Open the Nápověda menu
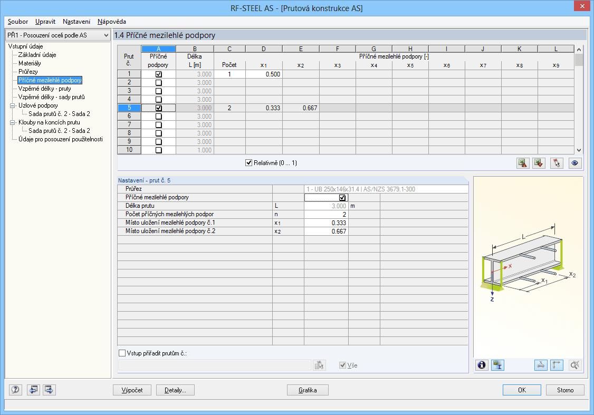 [112, 22]
